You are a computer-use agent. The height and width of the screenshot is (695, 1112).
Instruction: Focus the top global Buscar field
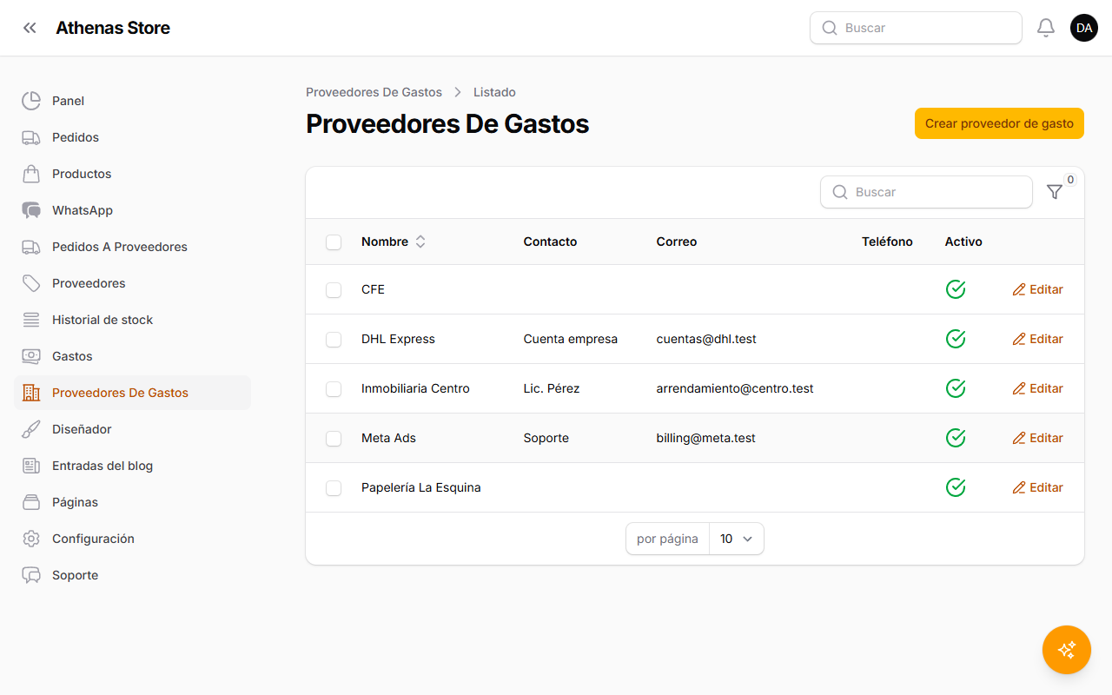click(x=916, y=28)
